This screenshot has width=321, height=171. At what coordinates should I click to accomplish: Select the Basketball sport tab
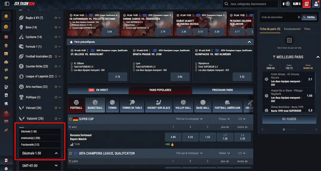95,105
